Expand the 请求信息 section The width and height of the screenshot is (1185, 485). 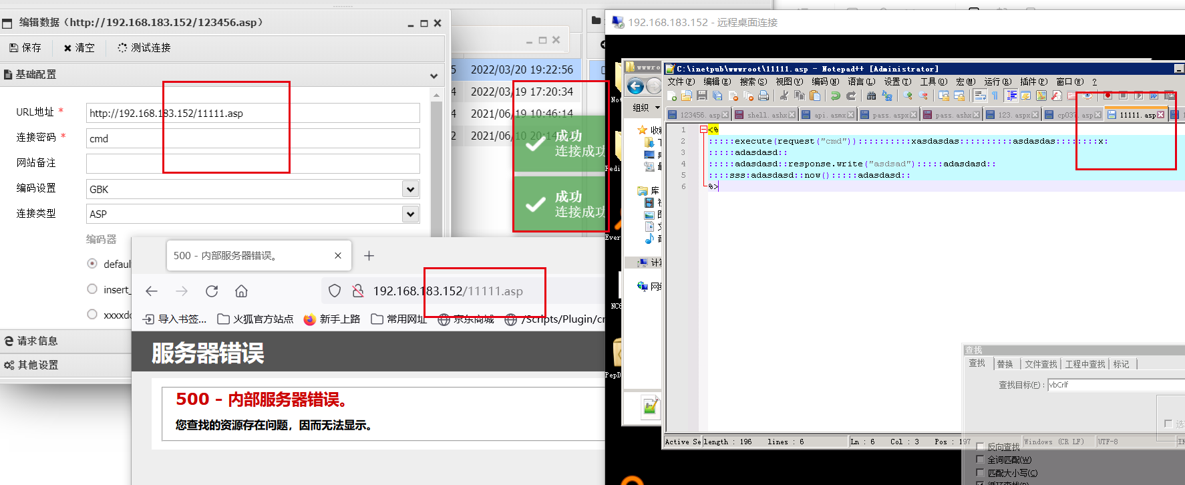65,341
